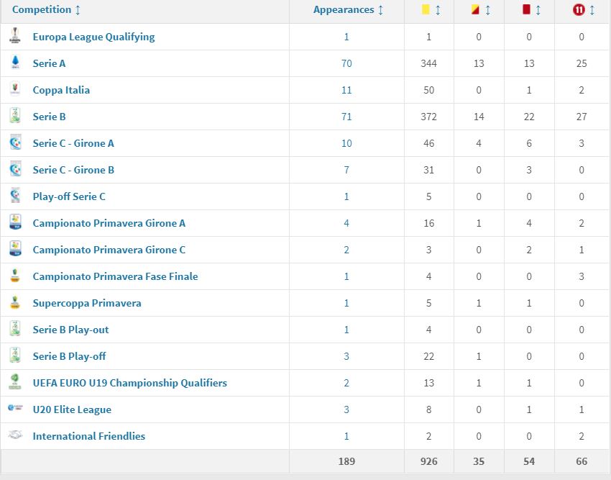The image size is (611, 480).
Task: Click the 71 appearances link for Serie B
Action: (x=346, y=117)
